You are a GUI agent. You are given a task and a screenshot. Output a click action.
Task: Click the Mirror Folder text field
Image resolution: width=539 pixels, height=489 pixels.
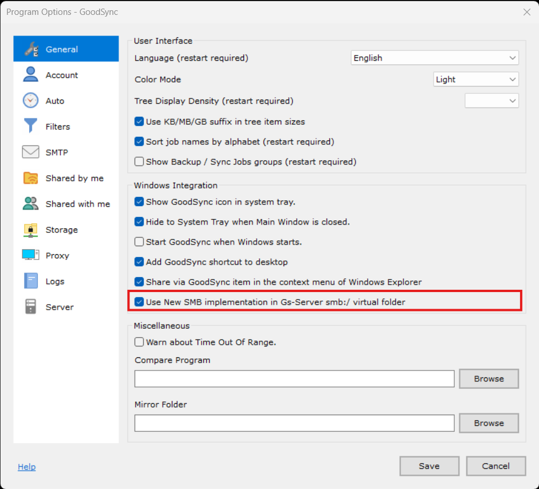pyautogui.click(x=294, y=423)
